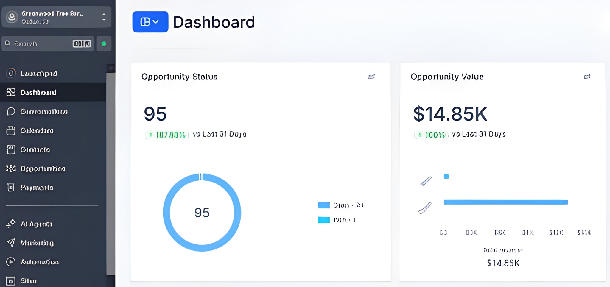The image size is (610, 287).
Task: Click the green status dot button
Action: (x=104, y=44)
